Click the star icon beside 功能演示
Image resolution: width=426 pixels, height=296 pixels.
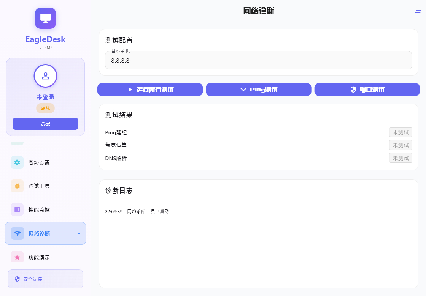coord(17,257)
